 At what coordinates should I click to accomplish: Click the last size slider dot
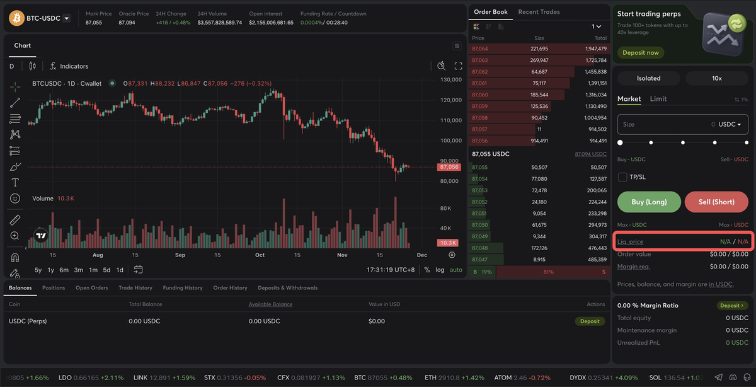(745, 143)
